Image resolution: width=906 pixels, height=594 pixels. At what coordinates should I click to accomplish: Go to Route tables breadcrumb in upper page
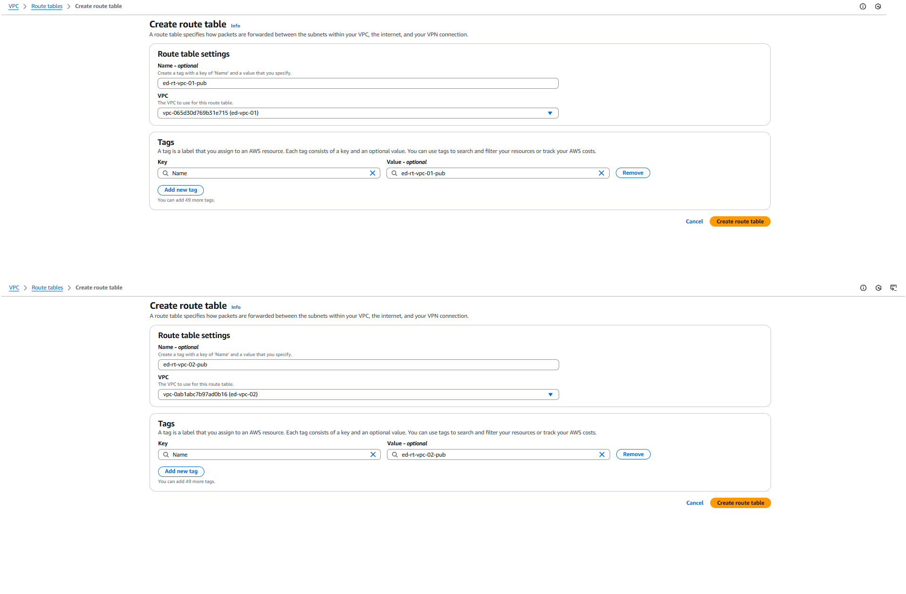tap(47, 7)
